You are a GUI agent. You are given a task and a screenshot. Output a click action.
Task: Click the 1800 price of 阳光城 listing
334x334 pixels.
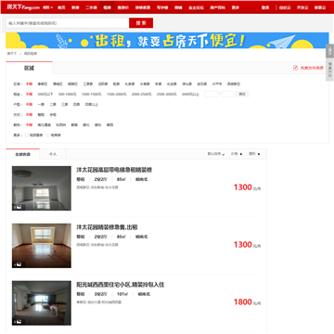[x=243, y=302]
